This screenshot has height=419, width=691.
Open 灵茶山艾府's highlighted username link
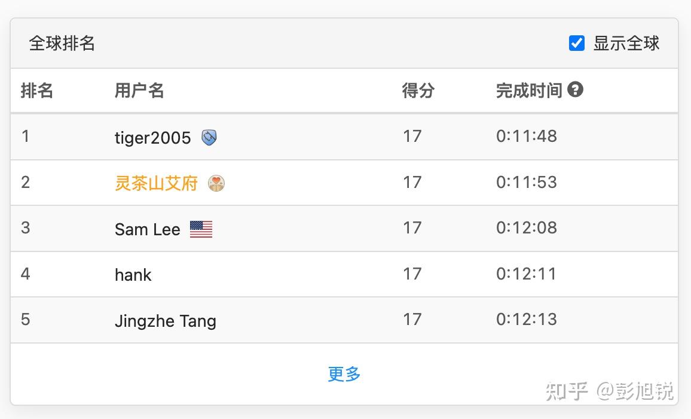pos(156,183)
